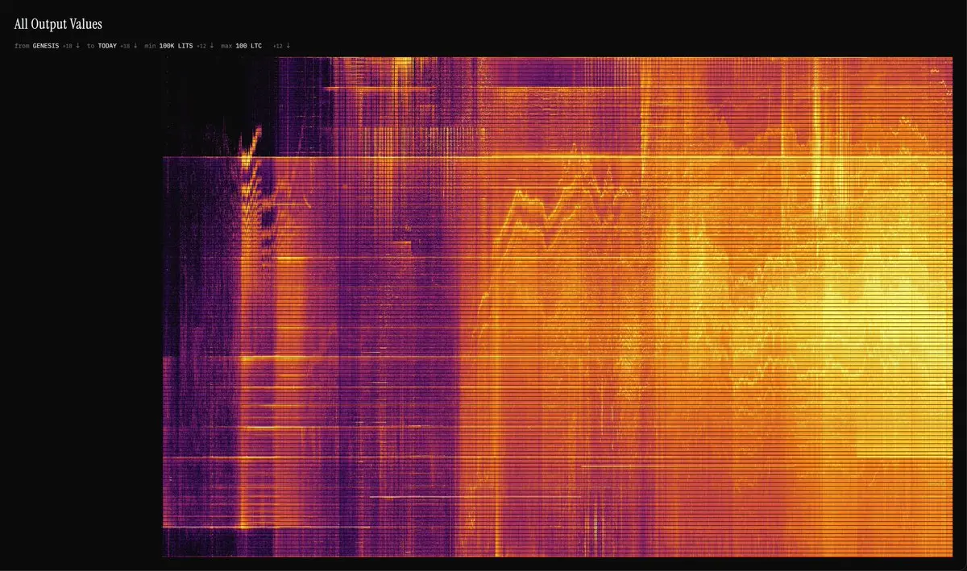The height and width of the screenshot is (571, 967).
Task: Open the down arrow next to GENESIS
Action: coord(78,46)
